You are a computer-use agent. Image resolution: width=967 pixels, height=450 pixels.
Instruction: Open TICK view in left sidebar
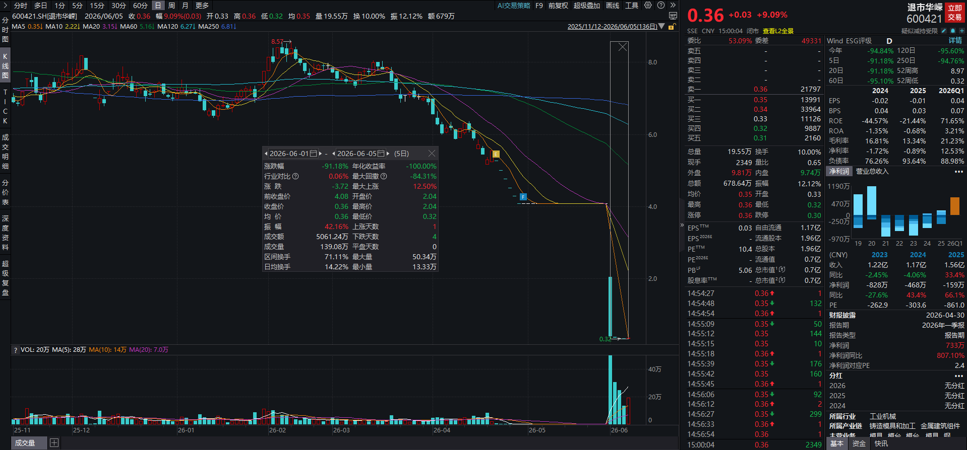click(x=5, y=106)
